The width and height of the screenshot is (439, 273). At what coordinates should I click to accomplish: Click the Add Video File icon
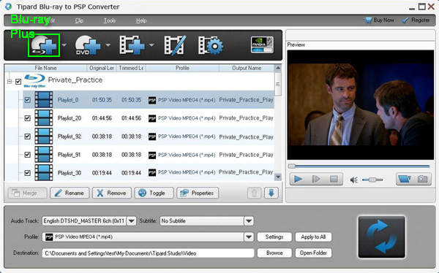click(132, 45)
